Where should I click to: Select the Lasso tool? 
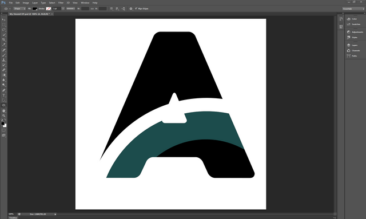4,30
